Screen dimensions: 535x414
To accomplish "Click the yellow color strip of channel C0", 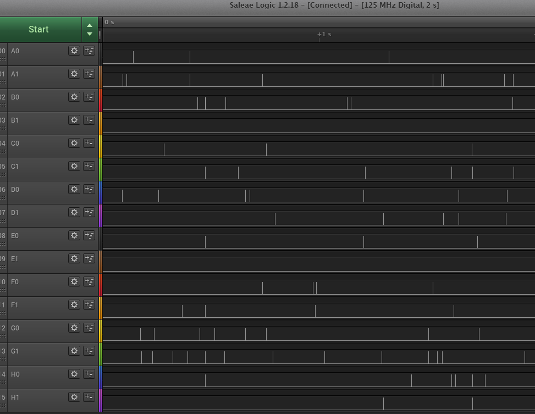I will tap(101, 146).
